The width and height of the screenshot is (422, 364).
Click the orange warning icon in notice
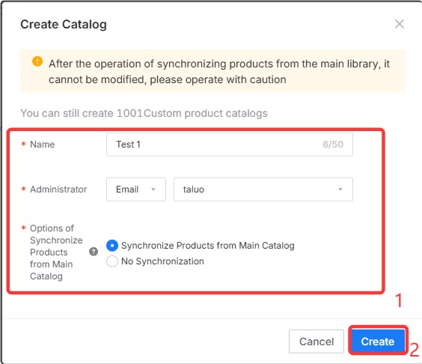point(37,61)
